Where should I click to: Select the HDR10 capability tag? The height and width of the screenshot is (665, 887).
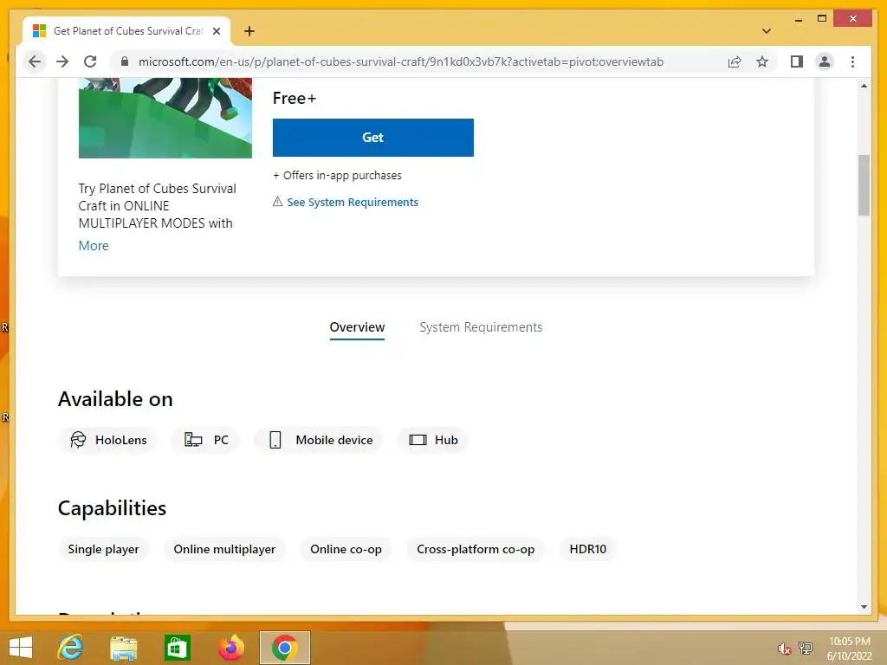(588, 549)
